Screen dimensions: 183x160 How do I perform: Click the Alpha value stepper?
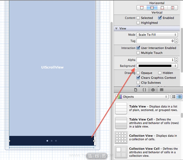pos(176,60)
